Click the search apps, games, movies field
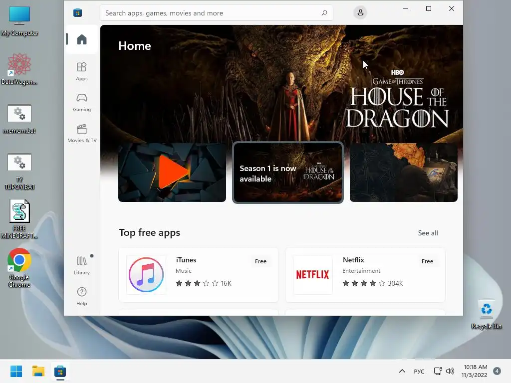This screenshot has width=511, height=383. click(x=217, y=13)
